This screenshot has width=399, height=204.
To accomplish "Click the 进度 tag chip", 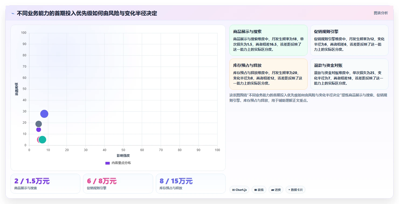I will pos(276,190).
